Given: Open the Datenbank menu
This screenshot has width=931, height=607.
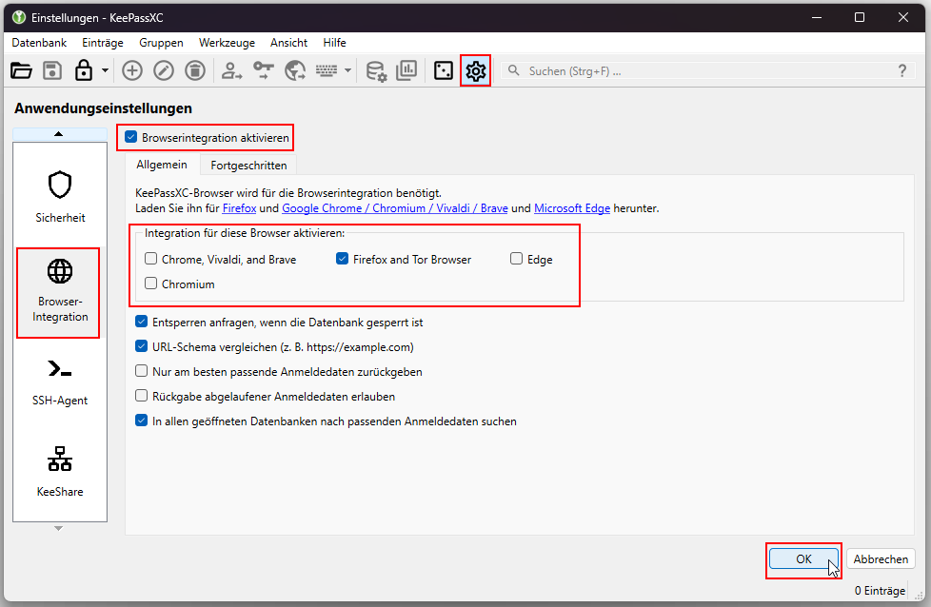Looking at the screenshot, I should [x=39, y=43].
